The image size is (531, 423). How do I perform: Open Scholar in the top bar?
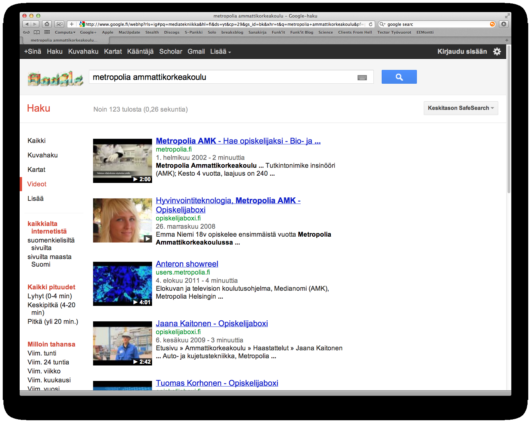pos(171,51)
